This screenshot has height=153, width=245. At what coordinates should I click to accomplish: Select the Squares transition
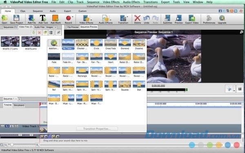click(125, 86)
